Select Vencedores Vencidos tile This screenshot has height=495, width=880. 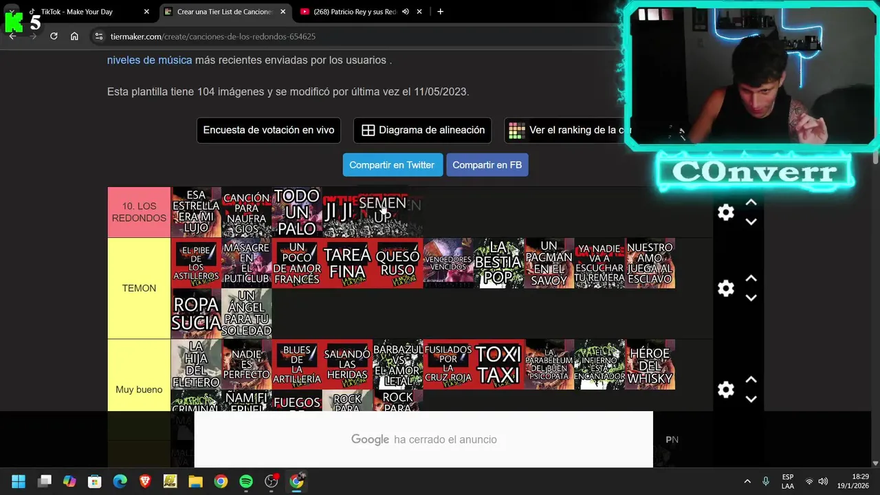448,263
